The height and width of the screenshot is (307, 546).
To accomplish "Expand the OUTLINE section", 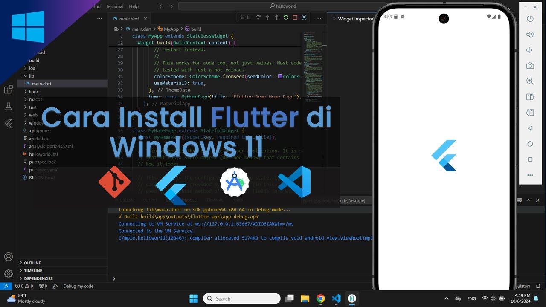I will click(x=32, y=263).
